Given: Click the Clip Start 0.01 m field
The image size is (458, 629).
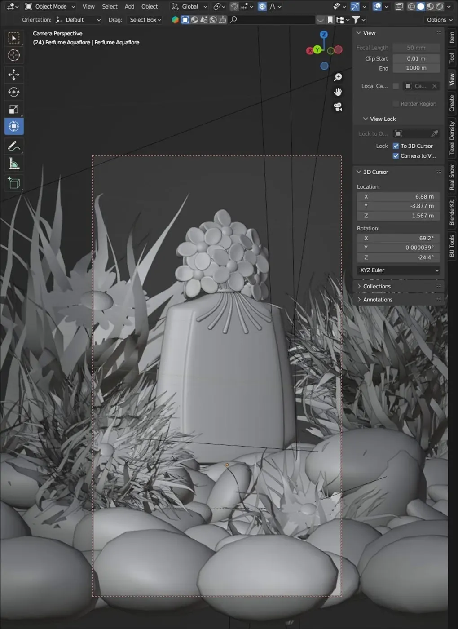Looking at the screenshot, I should (416, 58).
